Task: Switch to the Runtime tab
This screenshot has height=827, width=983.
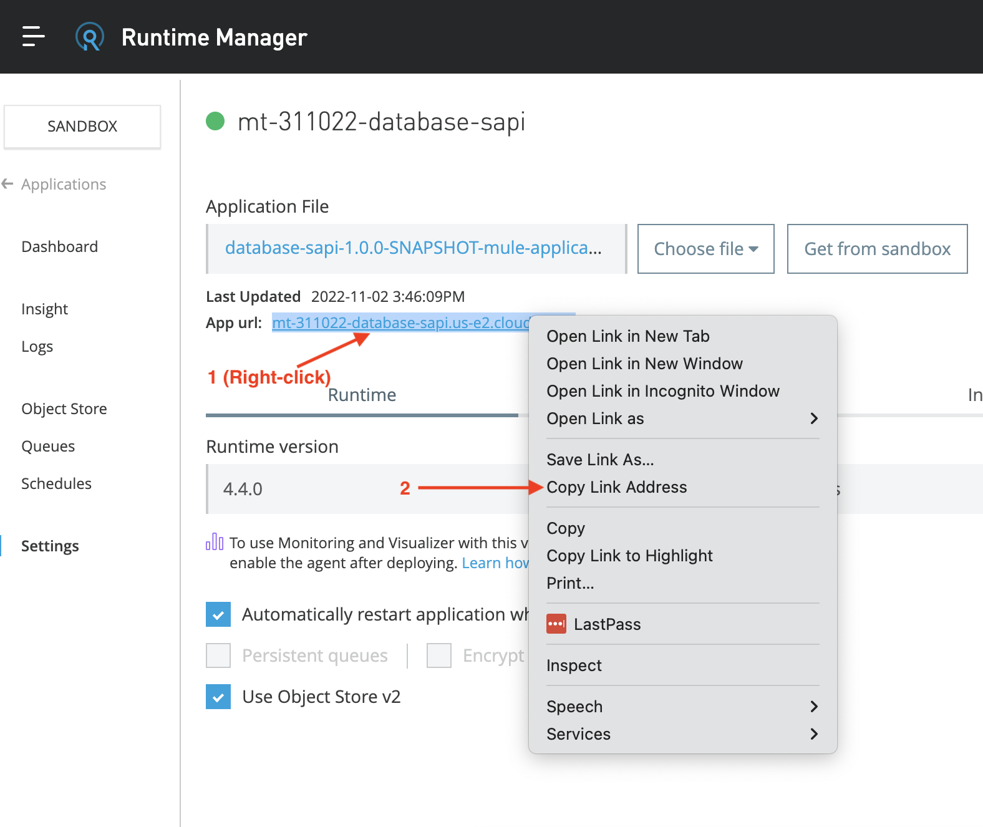Action: pyautogui.click(x=362, y=395)
